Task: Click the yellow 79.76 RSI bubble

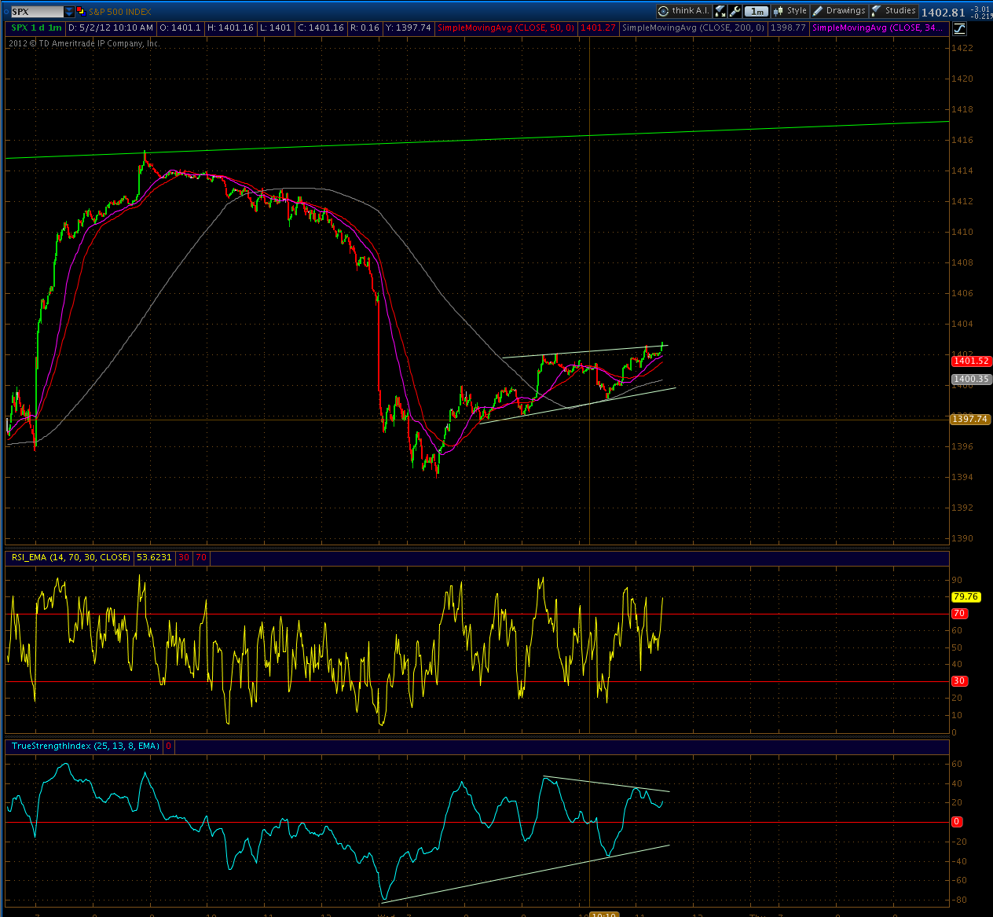Action: (966, 596)
